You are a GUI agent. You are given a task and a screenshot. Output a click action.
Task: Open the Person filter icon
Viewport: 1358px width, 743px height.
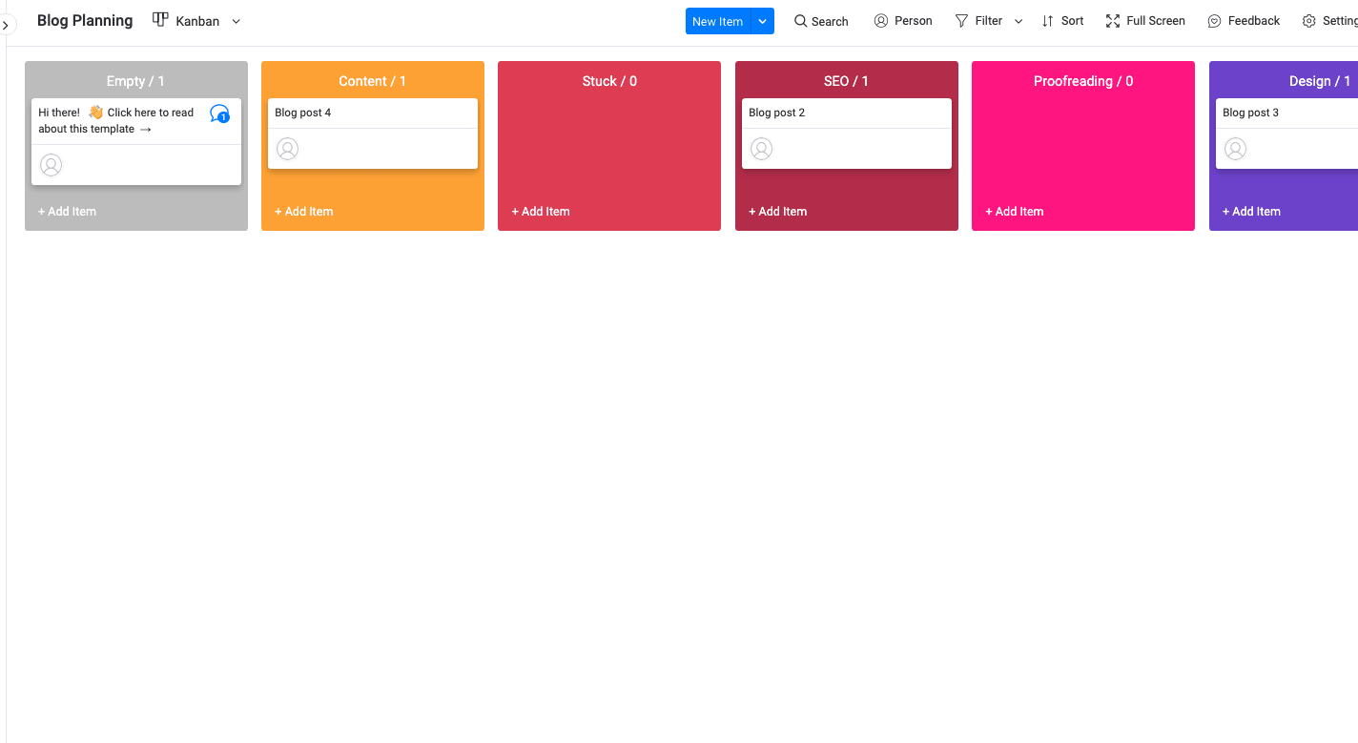[x=881, y=21]
